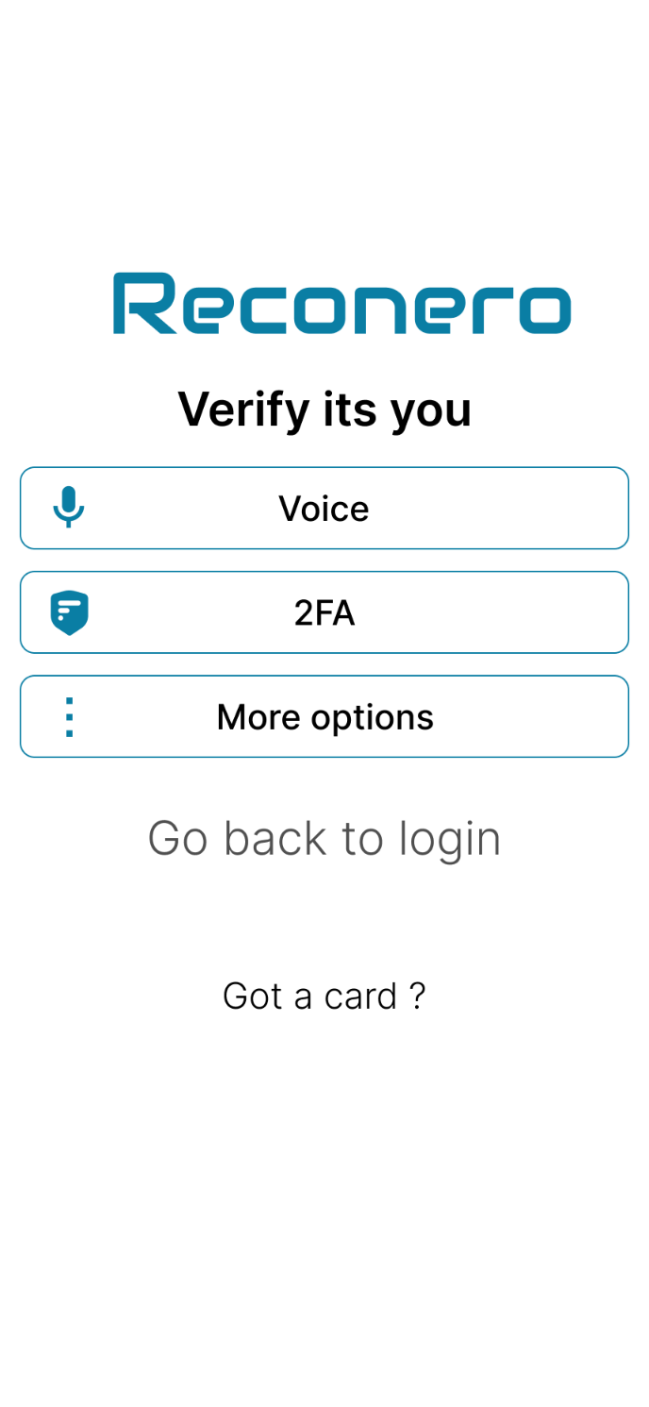Choose 2FA as the verification option
Screen dimensions: 649x1407
(324, 611)
